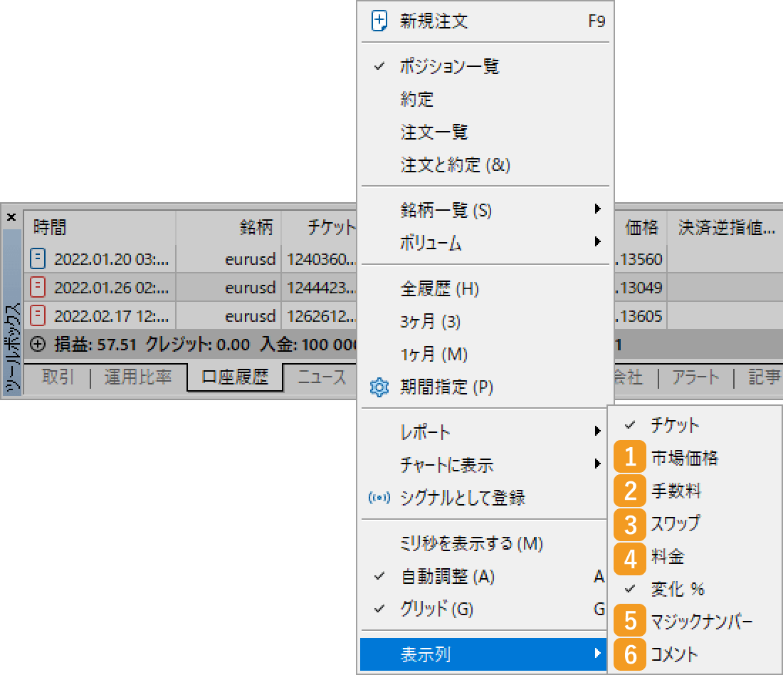Click the blue order icon of 2022.01.20 row

pyautogui.click(x=38, y=258)
